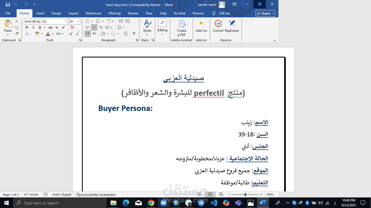Apply the red font color

[x=48, y=34]
